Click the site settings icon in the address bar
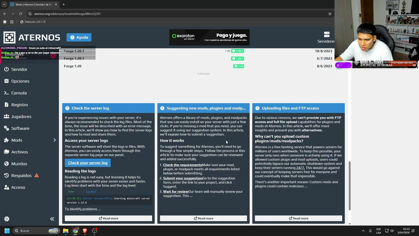 click(x=30, y=14)
